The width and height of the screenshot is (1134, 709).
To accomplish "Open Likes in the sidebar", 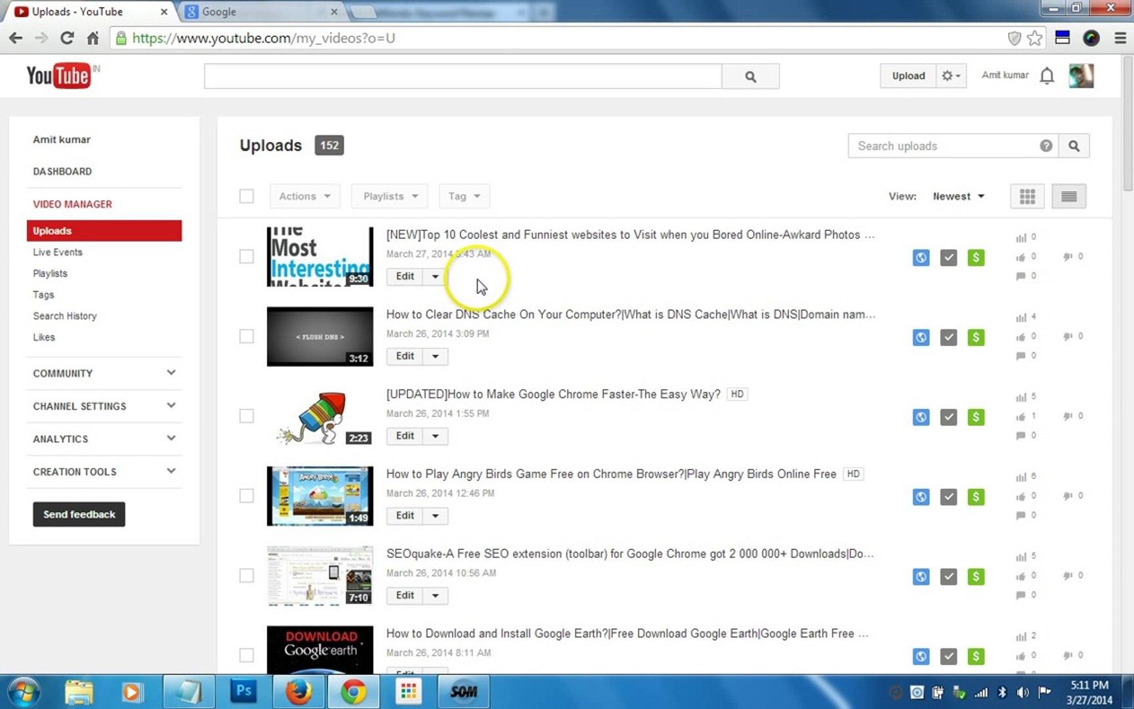I will tap(44, 337).
